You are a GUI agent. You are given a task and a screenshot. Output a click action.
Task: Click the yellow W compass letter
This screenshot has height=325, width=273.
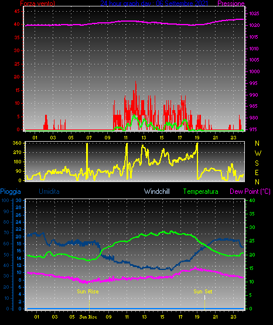tap(258, 153)
